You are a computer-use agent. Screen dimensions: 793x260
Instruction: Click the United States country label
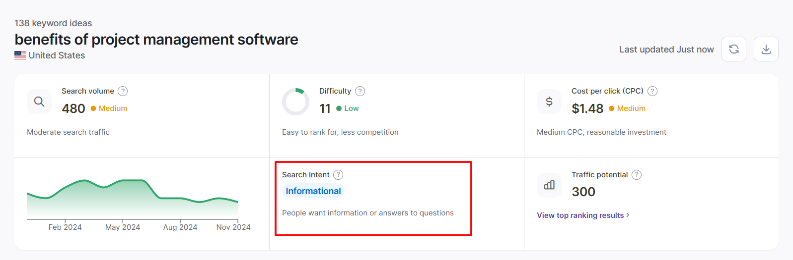[x=57, y=55]
